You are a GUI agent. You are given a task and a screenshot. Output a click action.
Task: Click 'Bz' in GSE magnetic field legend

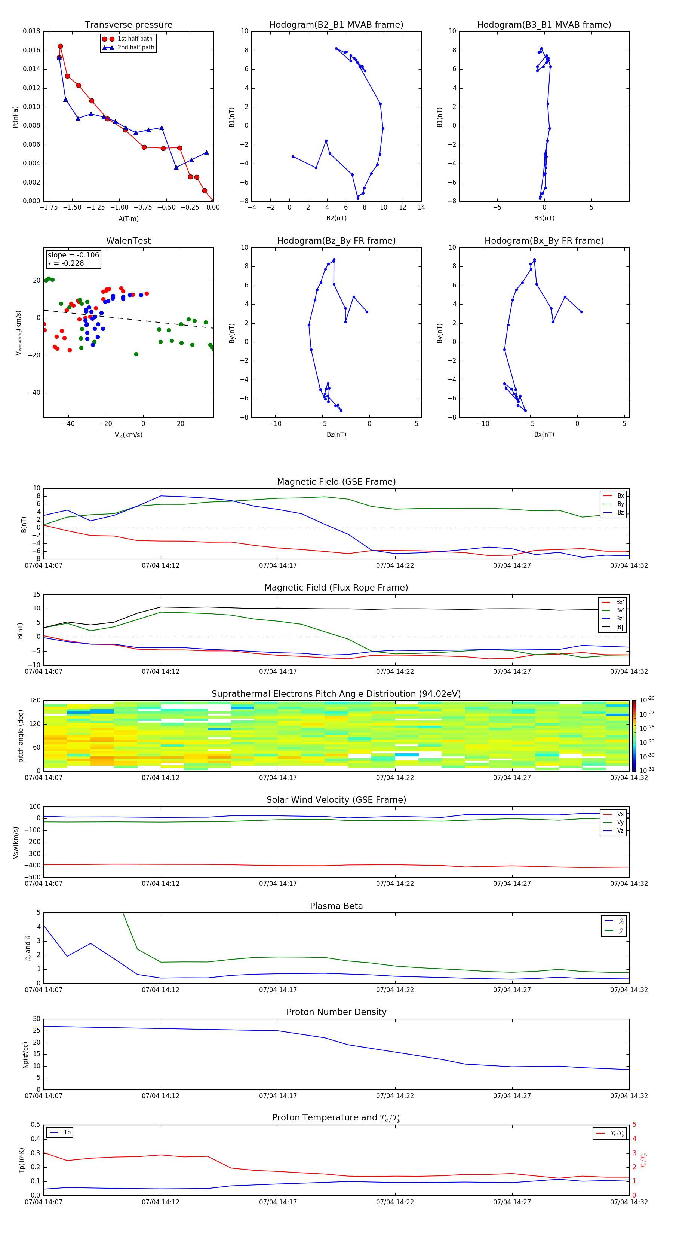pyautogui.click(x=614, y=512)
